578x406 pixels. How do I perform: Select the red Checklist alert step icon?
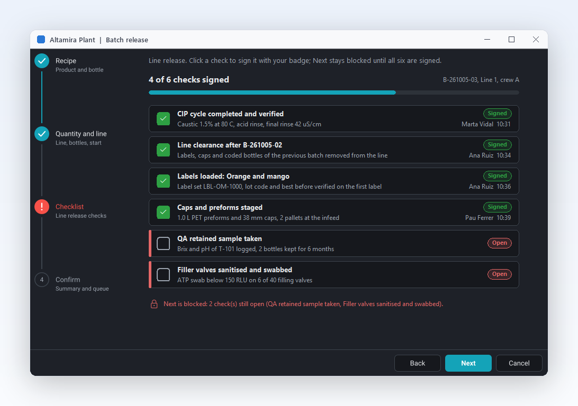pyautogui.click(x=42, y=207)
